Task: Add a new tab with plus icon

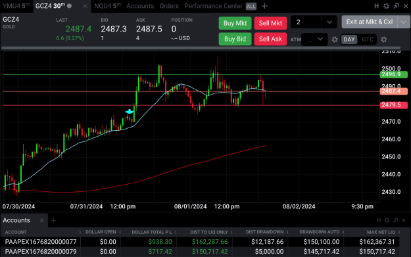Action: (264, 6)
